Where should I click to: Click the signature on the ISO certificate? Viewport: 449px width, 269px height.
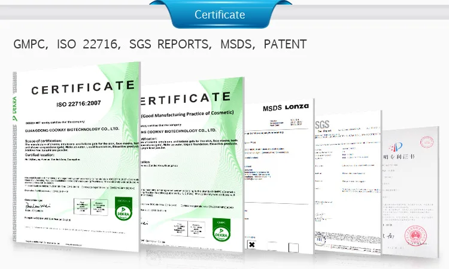pyautogui.click(x=38, y=205)
